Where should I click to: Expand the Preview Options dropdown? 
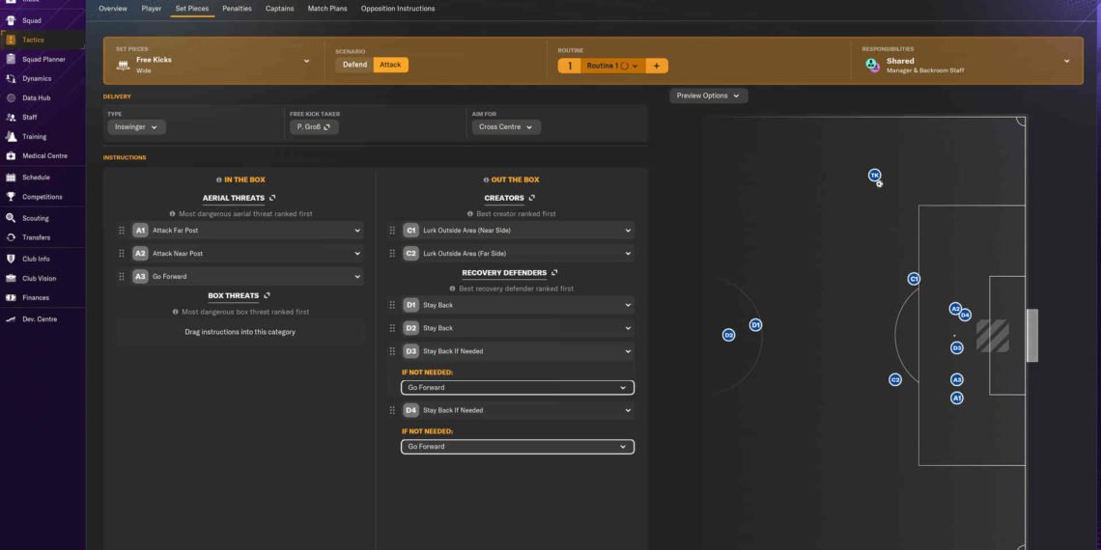[708, 96]
